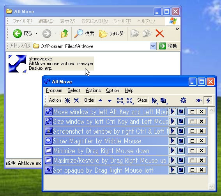Screen dimensions: 221x196
Task: Select the altmove.exe file icon
Action: pos(18,64)
